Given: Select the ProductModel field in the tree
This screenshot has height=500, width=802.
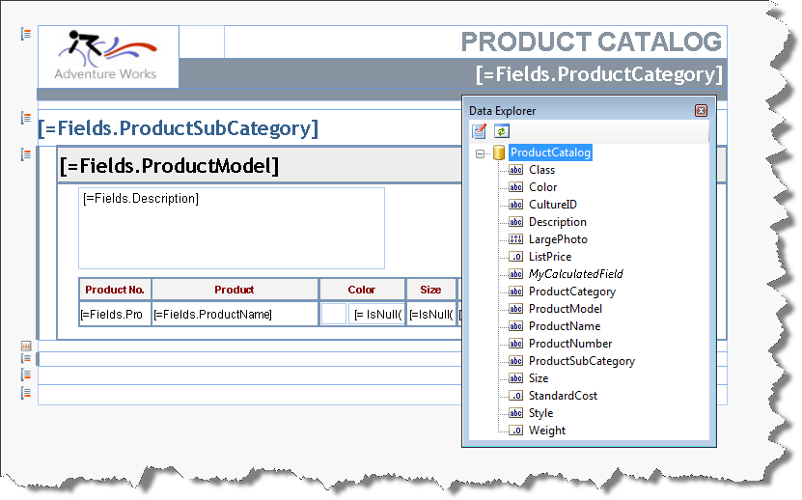Looking at the screenshot, I should [566, 309].
